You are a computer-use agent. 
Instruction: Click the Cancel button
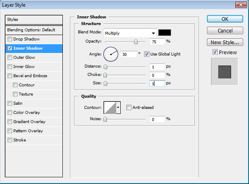click(225, 30)
